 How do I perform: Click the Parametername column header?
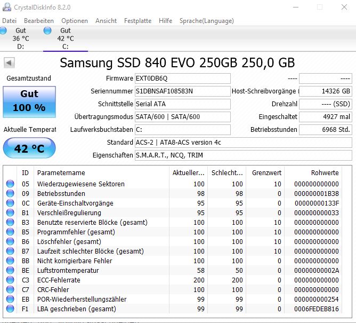(101, 172)
